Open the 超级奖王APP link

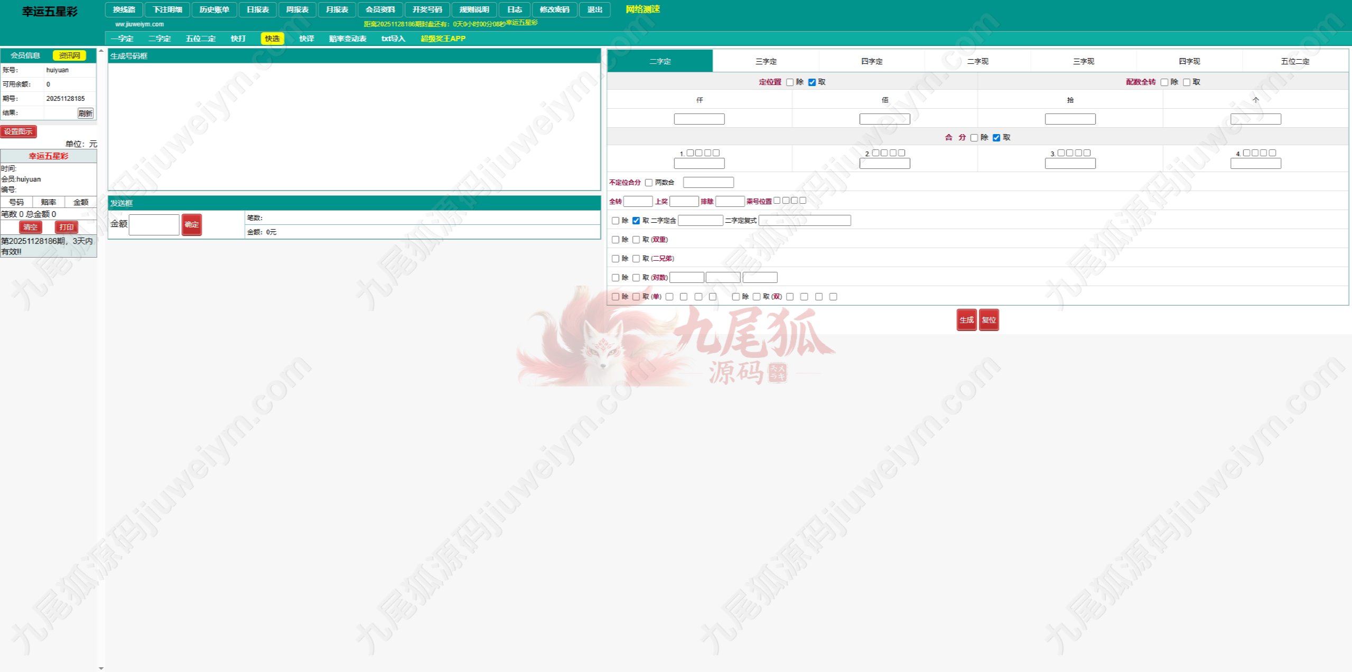click(443, 39)
